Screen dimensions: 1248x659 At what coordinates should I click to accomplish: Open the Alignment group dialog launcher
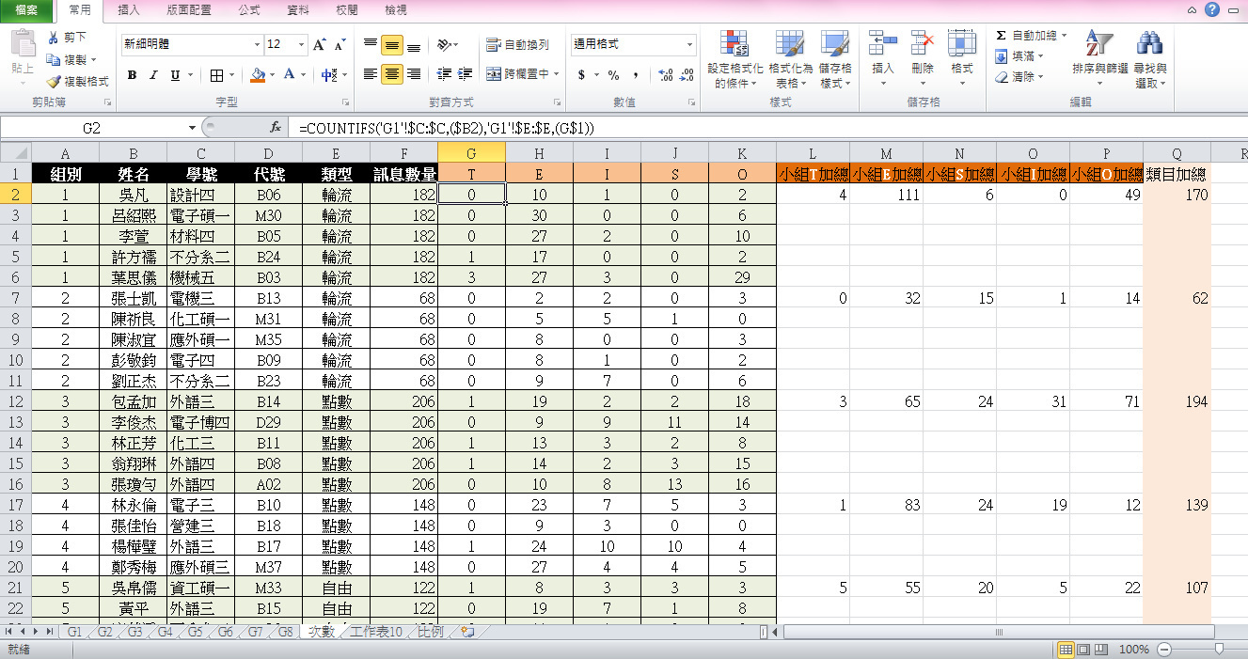pos(557,102)
